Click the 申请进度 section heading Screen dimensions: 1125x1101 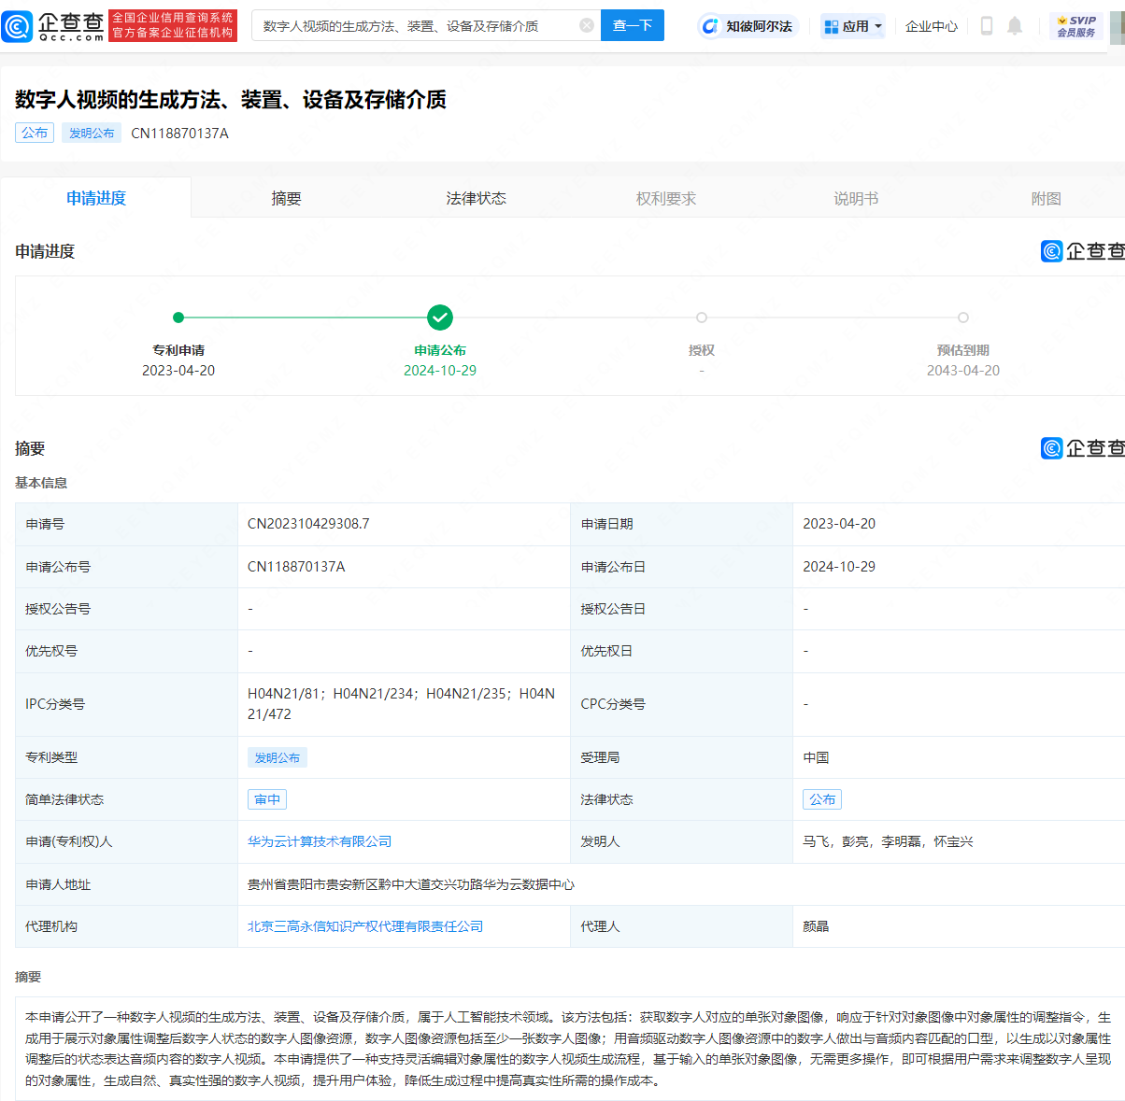pos(45,251)
